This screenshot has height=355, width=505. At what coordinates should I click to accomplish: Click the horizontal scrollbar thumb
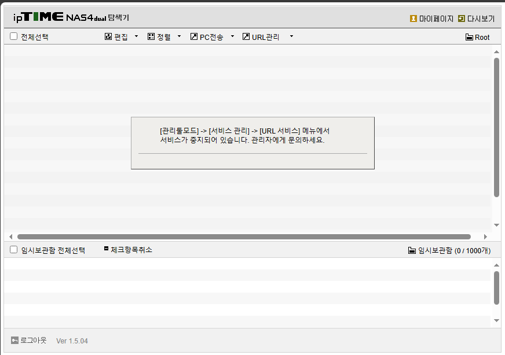[244, 236]
